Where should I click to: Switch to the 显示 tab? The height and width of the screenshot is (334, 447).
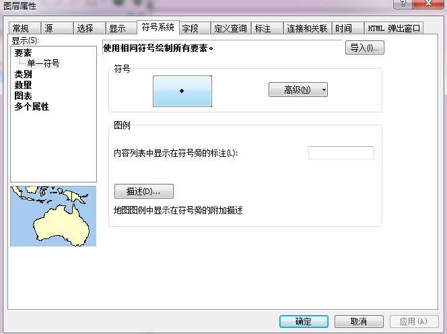(x=121, y=28)
